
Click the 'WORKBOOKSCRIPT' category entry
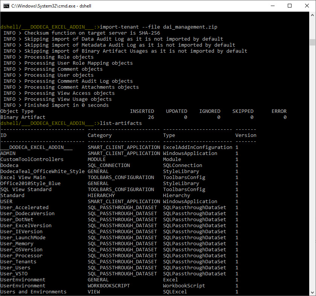[x=109, y=286]
